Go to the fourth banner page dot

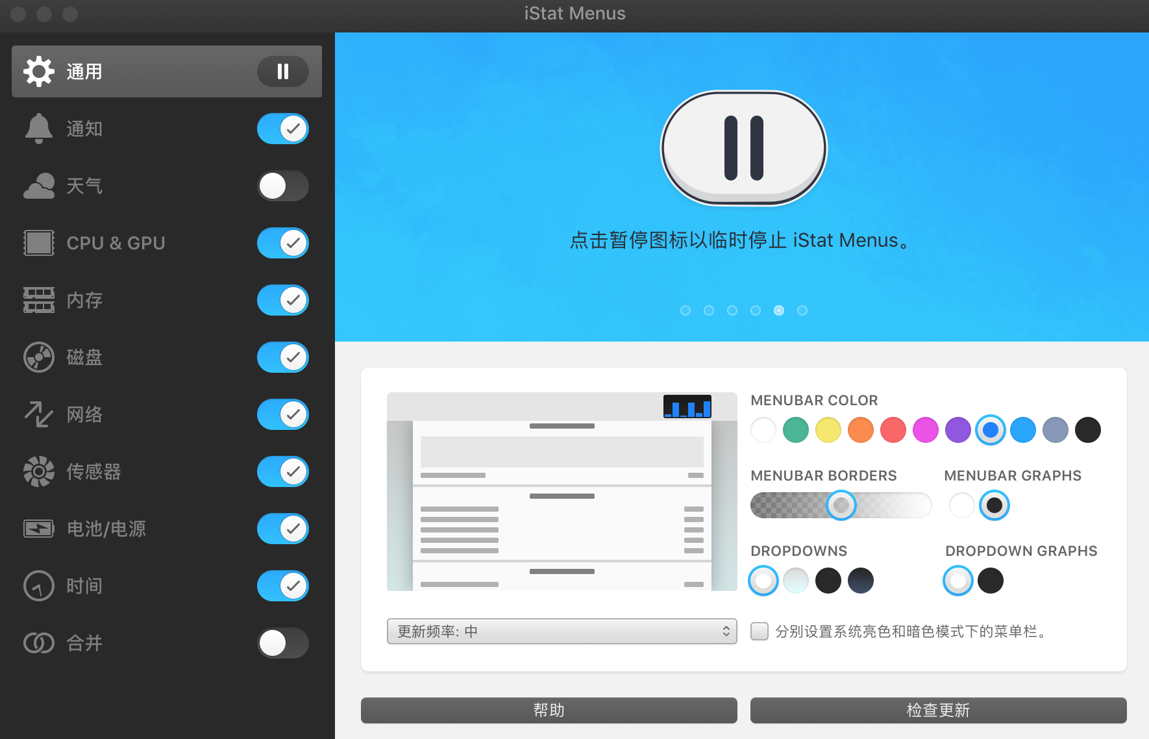click(756, 310)
